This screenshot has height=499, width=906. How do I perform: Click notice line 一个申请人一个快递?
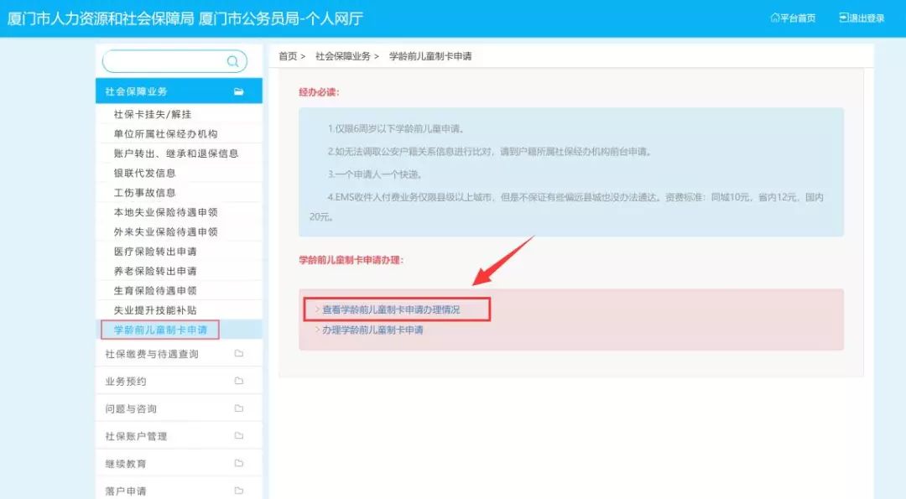tap(375, 174)
